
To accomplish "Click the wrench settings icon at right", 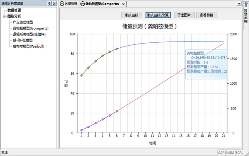I will pyautogui.click(x=246, y=4).
